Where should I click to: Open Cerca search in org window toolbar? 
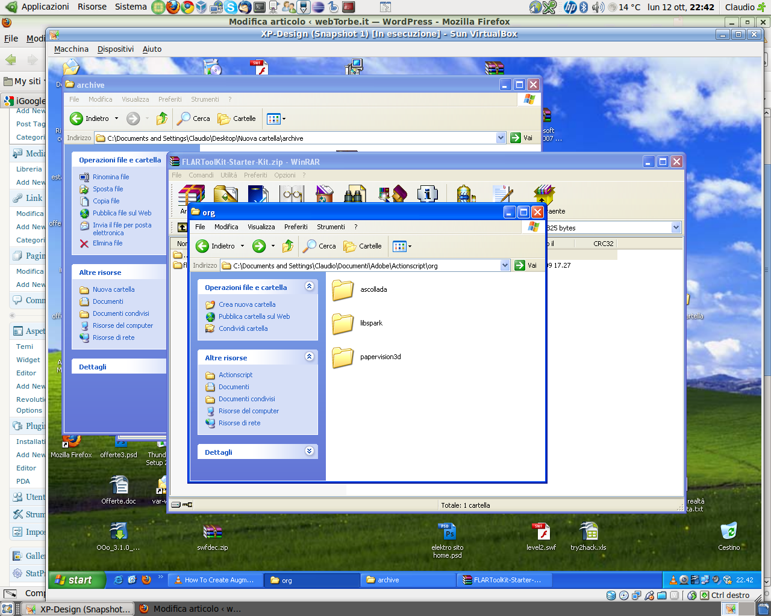click(x=319, y=246)
